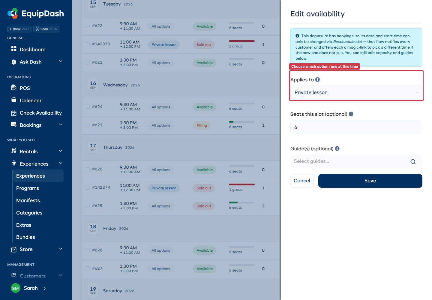Expand the Store submenu chevron
The height and width of the screenshot is (300, 432).
(x=61, y=249)
